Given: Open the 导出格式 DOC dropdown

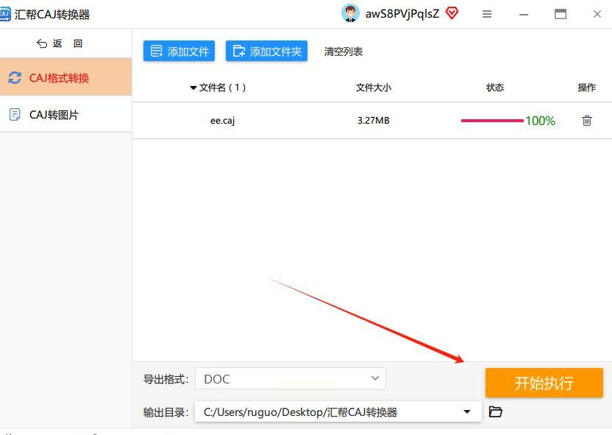Looking at the screenshot, I should click(291, 378).
